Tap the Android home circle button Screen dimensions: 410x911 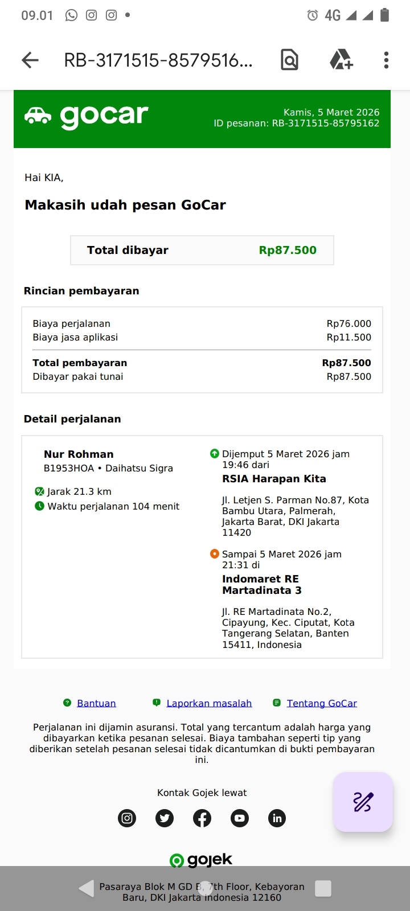(x=205, y=888)
